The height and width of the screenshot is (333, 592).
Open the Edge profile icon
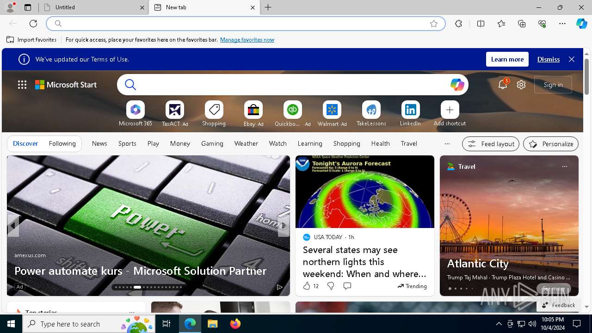10,7
